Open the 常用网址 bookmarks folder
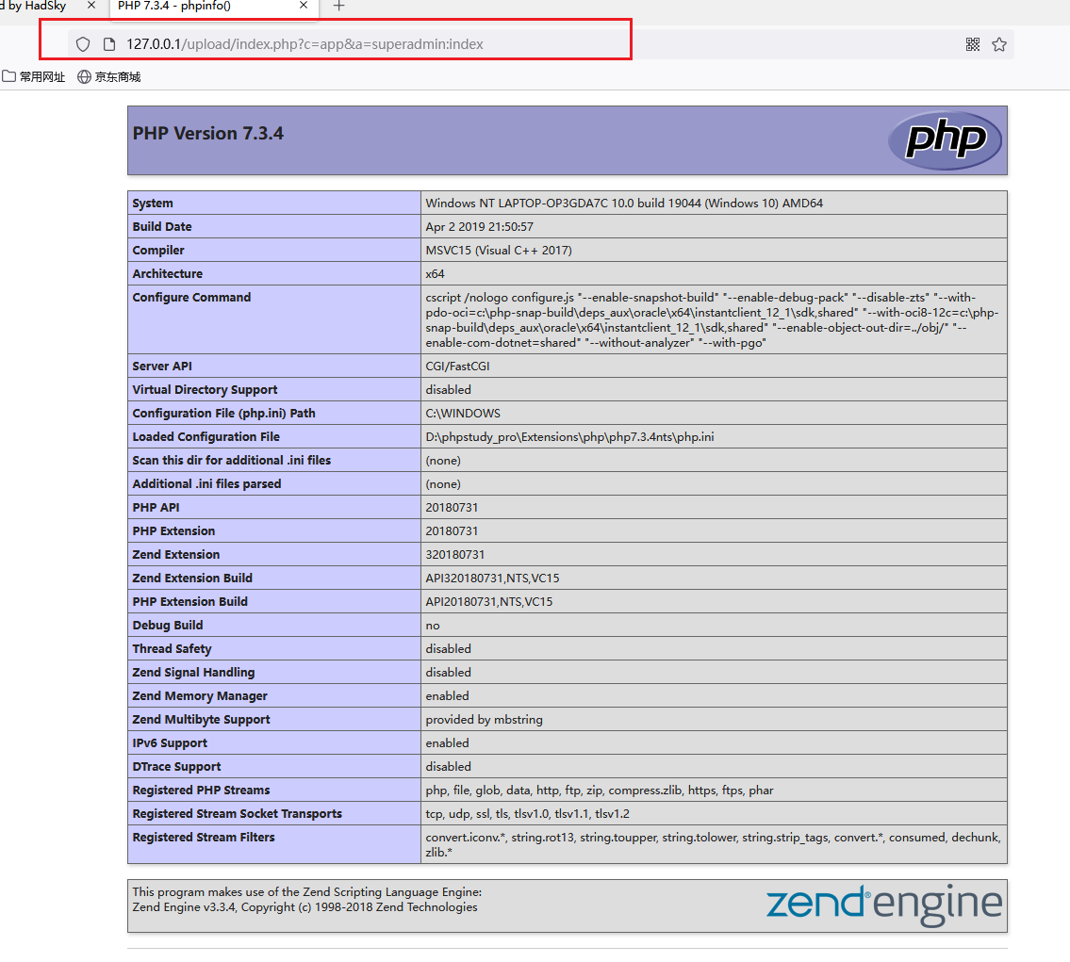 (33, 77)
